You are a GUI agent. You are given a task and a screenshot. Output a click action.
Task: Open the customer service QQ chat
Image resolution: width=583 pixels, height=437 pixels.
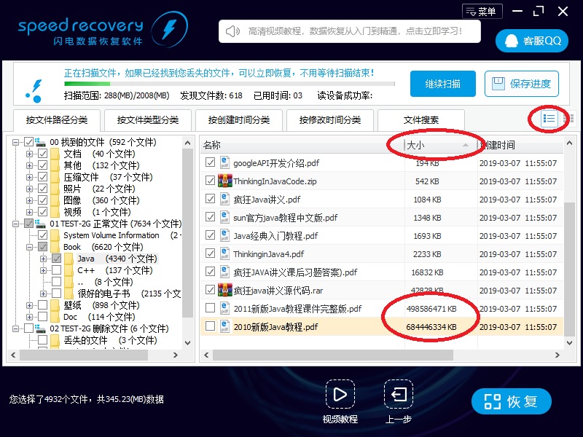pyautogui.click(x=532, y=41)
